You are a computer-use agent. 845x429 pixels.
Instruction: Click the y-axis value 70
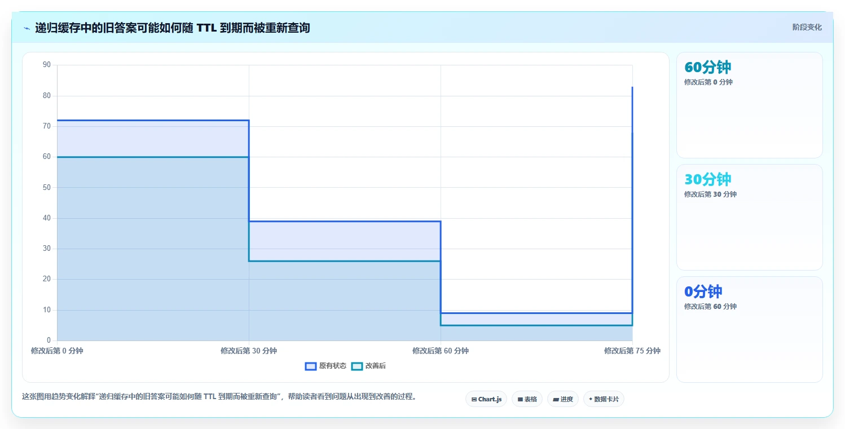click(47, 126)
